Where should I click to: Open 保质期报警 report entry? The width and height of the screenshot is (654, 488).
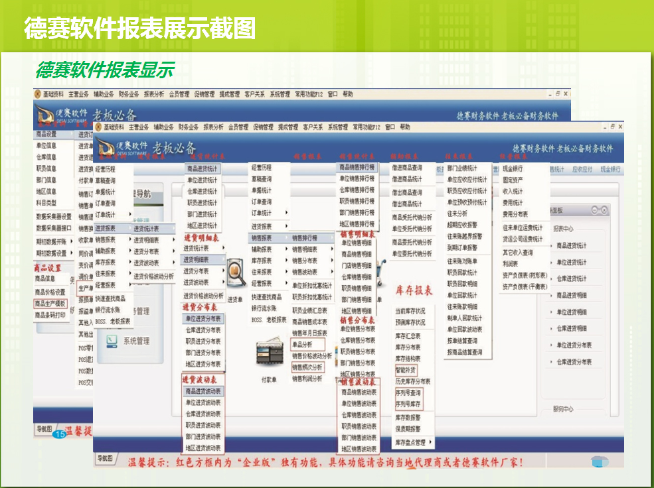click(408, 428)
